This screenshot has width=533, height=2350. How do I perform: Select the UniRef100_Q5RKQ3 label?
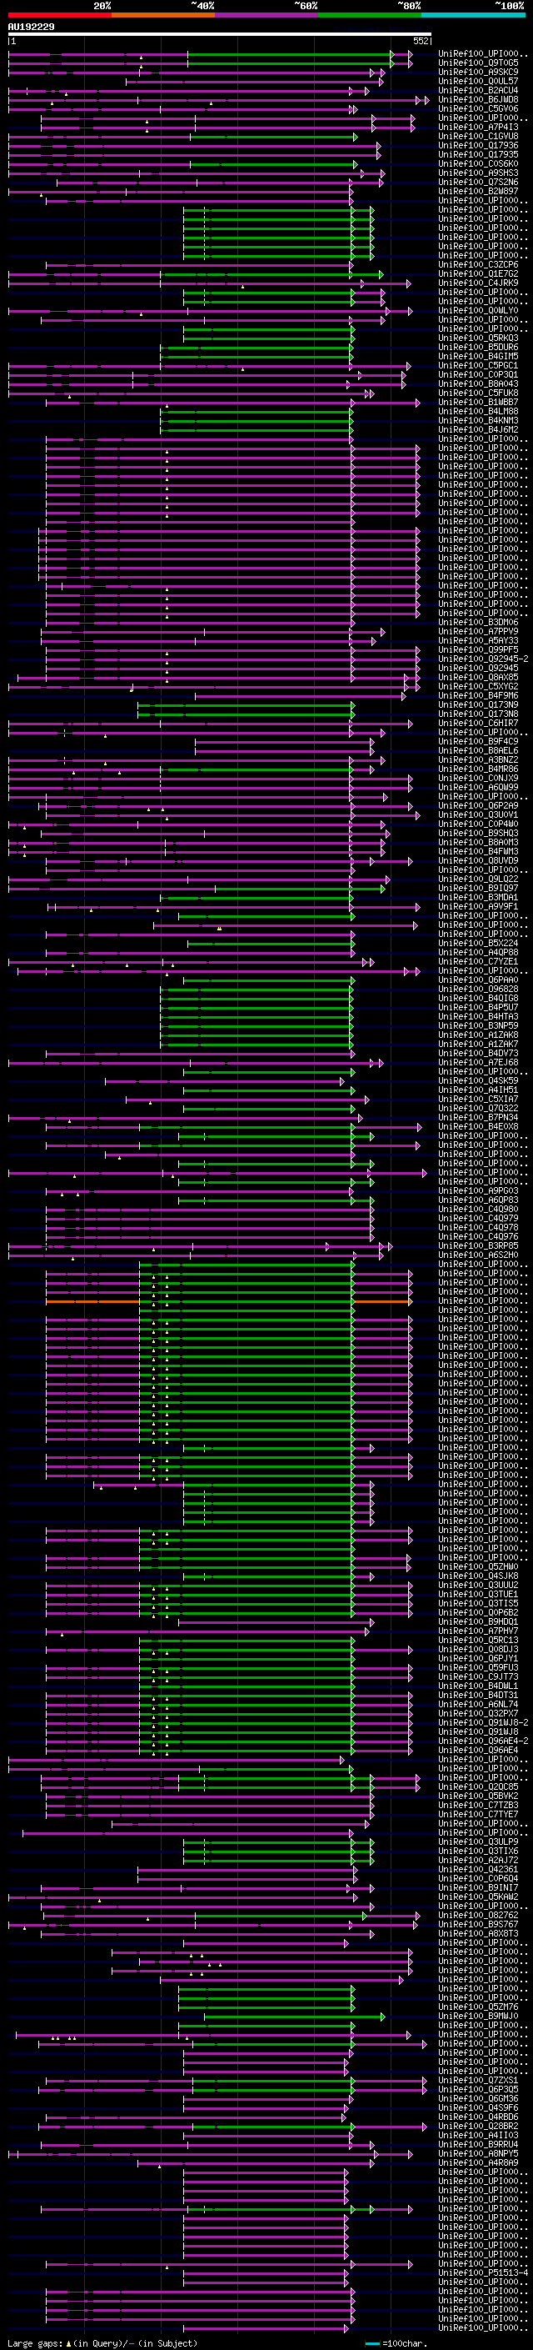(x=478, y=338)
